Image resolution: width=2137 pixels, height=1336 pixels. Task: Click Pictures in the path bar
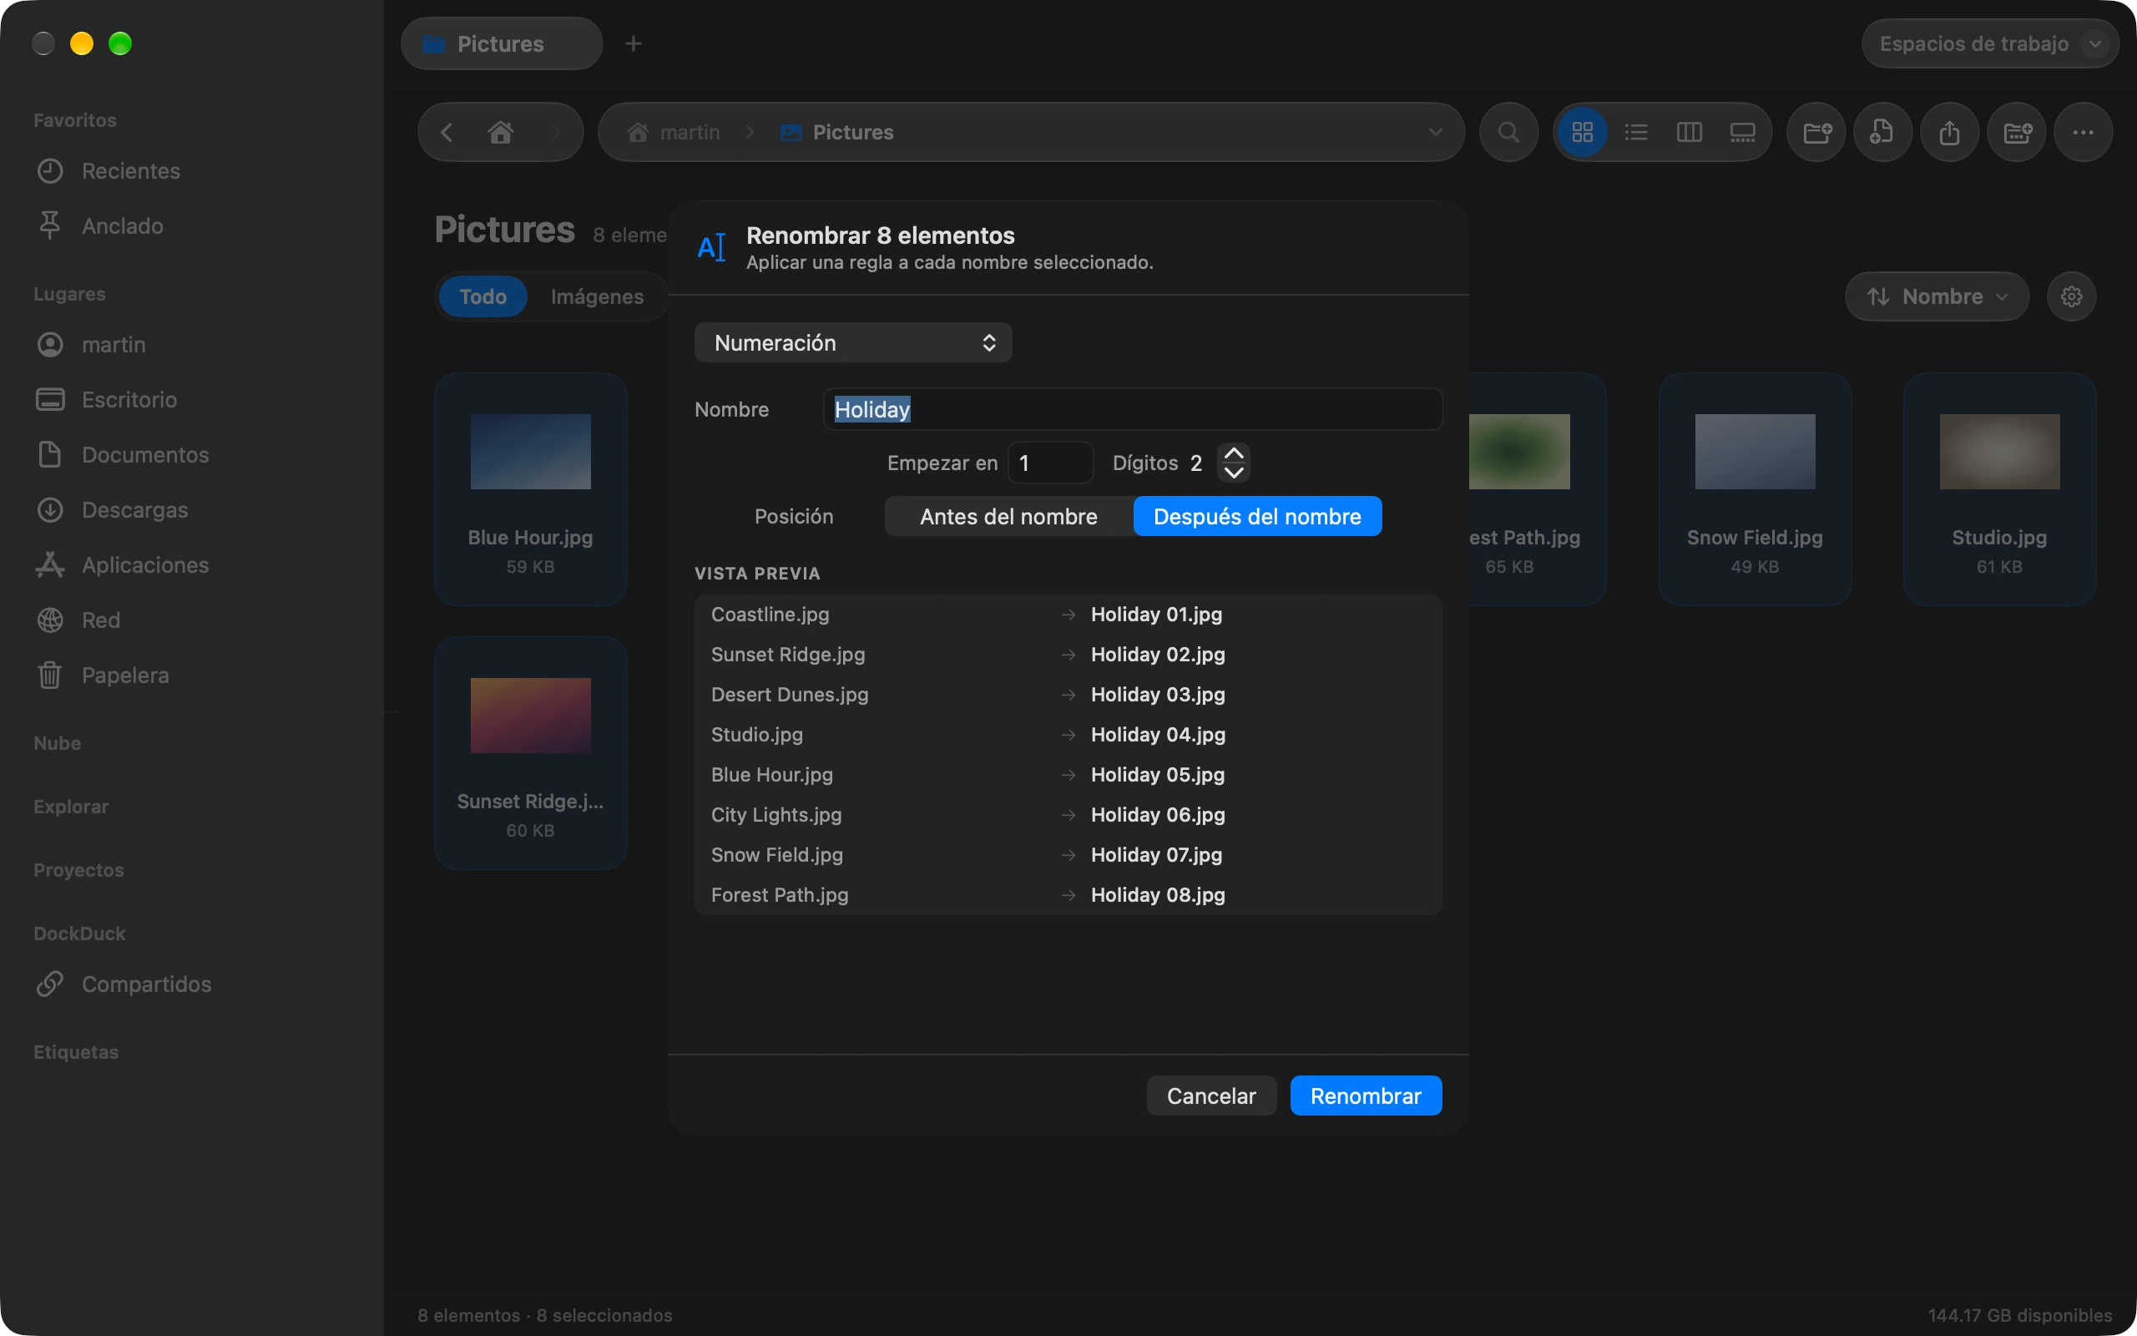coord(836,133)
